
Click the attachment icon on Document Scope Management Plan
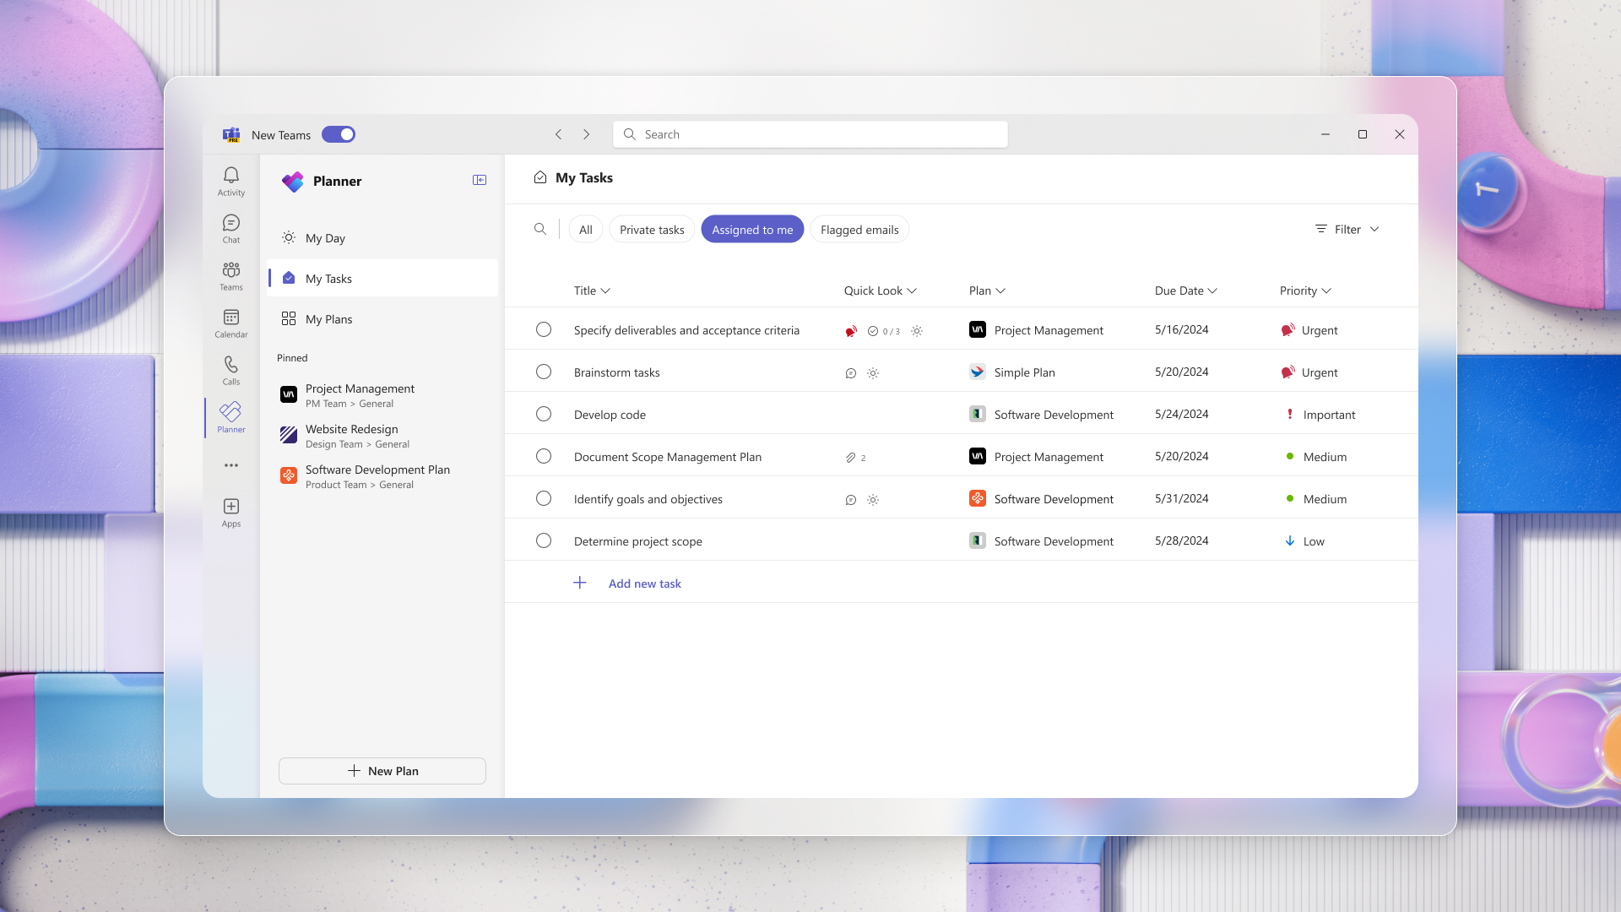tap(850, 457)
